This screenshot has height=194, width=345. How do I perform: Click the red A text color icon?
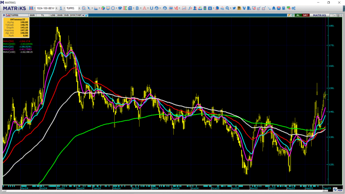[x=144, y=8]
